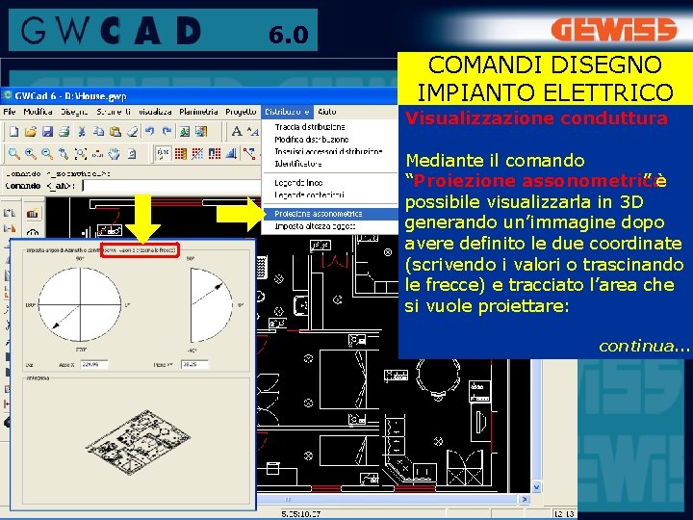
Task: Click the Zoom out minus magnifier
Action: (x=47, y=153)
